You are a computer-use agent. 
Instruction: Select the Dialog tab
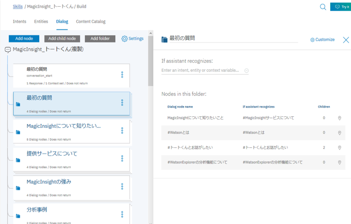62,22
